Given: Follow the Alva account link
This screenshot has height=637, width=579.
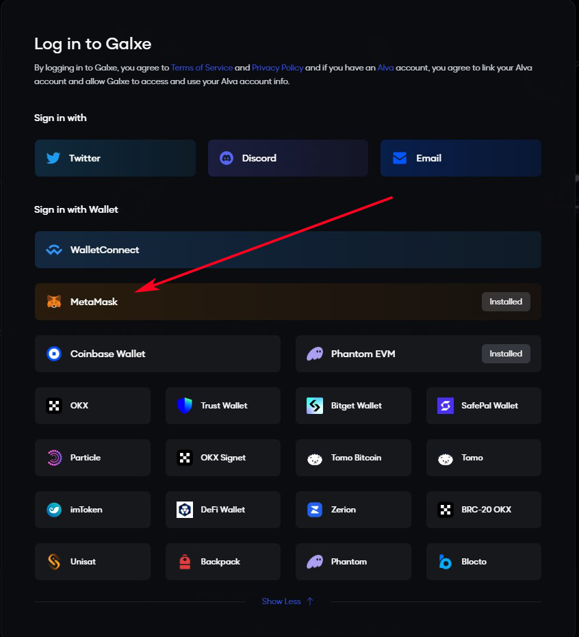Looking at the screenshot, I should (385, 68).
